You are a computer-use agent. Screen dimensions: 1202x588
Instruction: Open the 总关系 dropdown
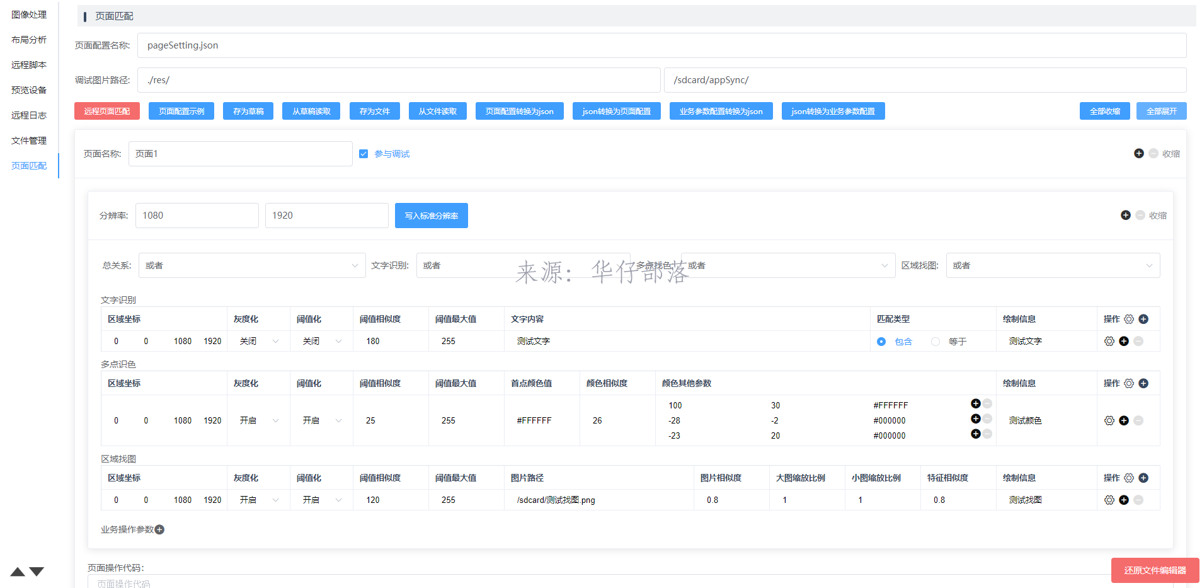pos(251,265)
